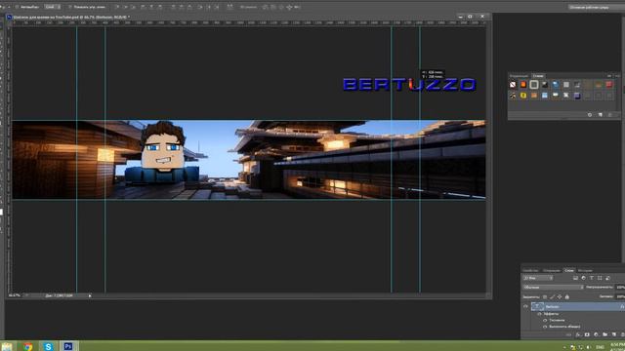Apply the red style swatch in the first row
This screenshot has width=625, height=351.
tap(609, 85)
